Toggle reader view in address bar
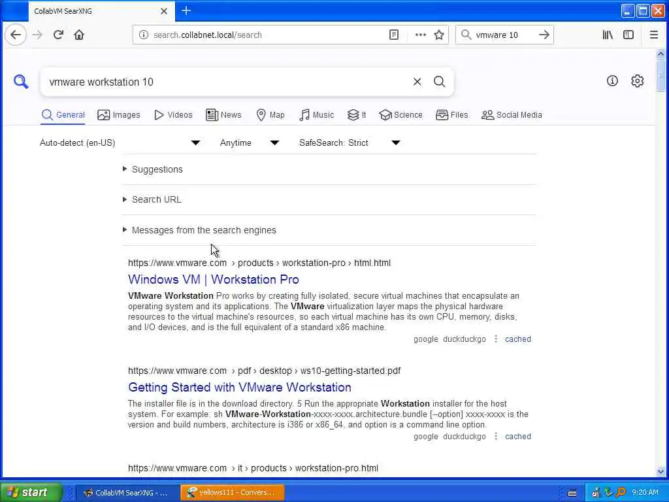This screenshot has width=669, height=502. (x=394, y=35)
